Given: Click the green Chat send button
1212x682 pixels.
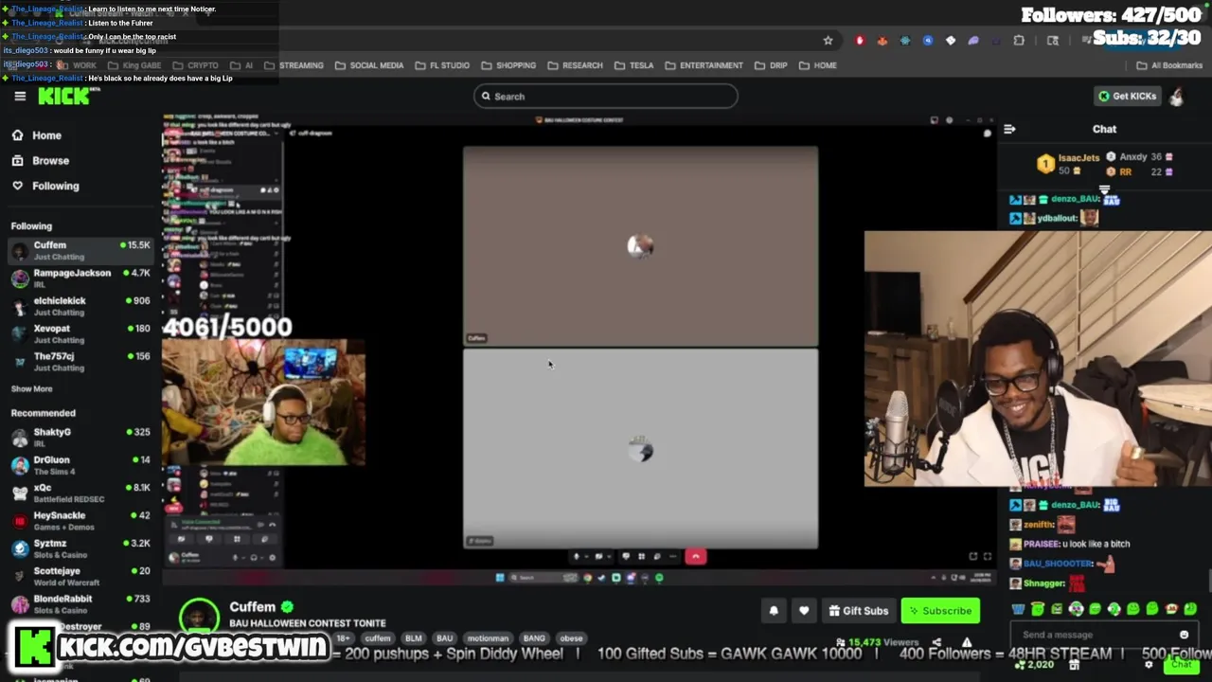Looking at the screenshot, I should [x=1181, y=665].
